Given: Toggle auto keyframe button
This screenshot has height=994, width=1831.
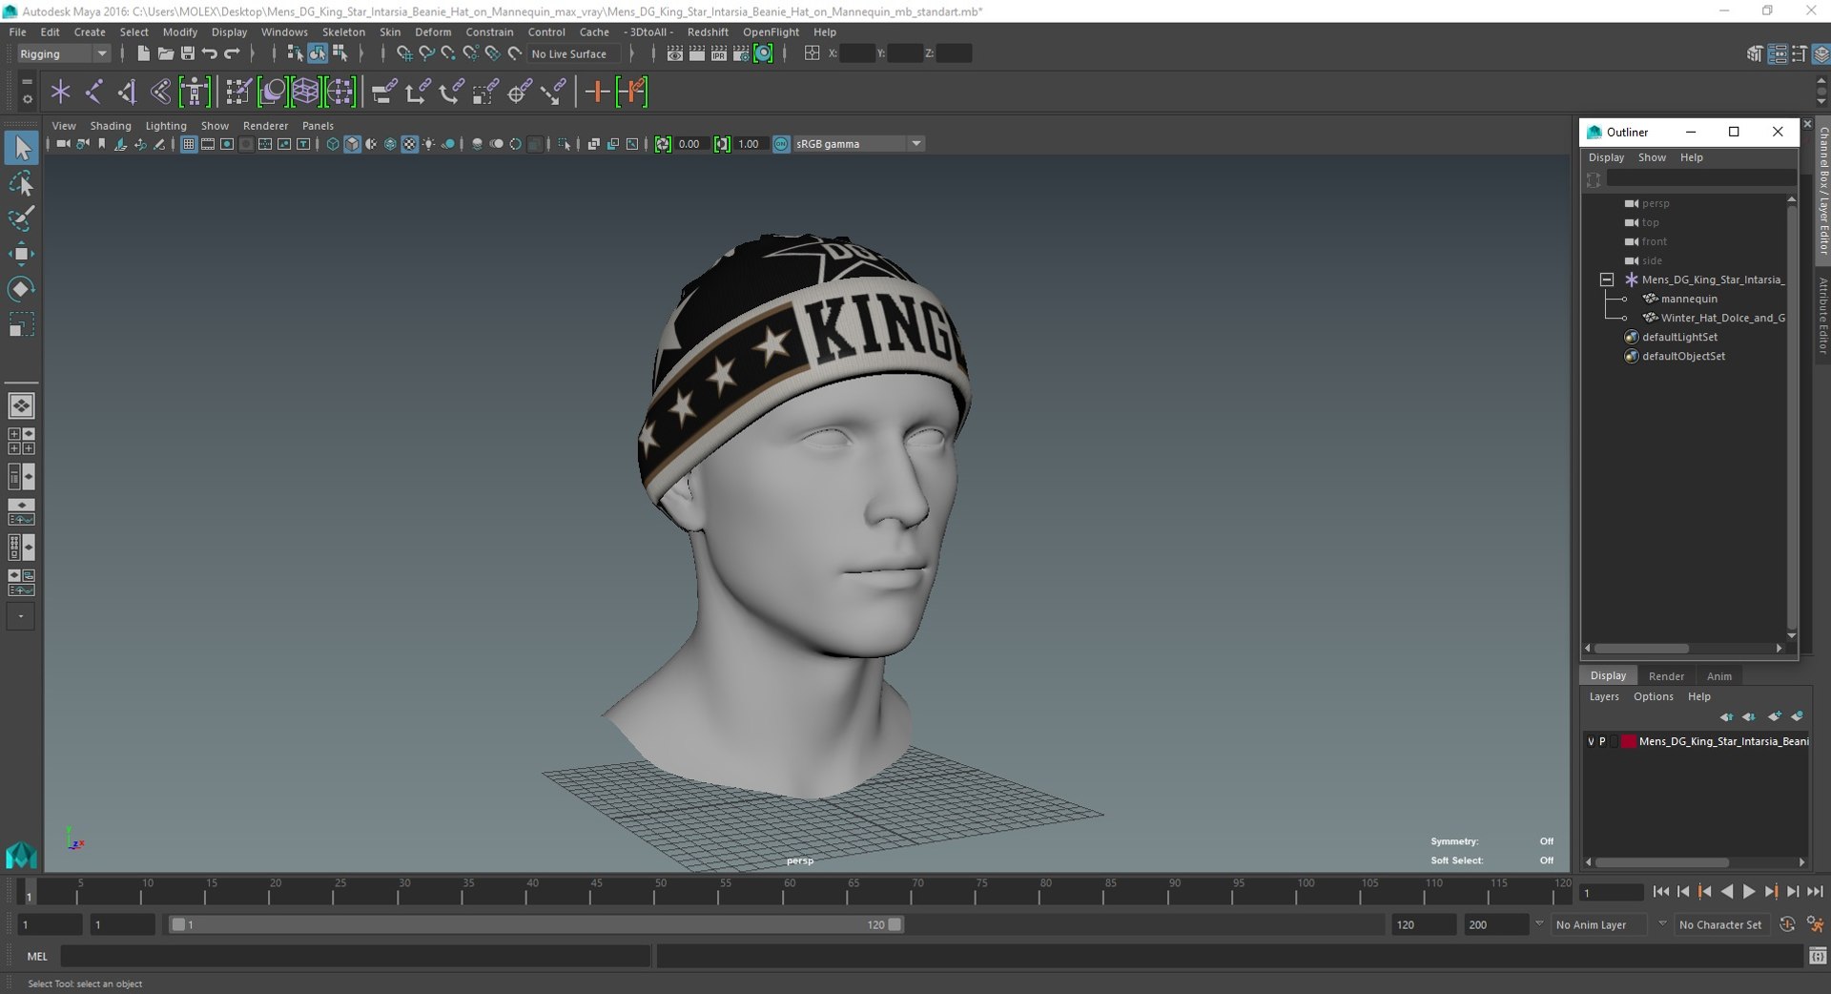Looking at the screenshot, I should tap(1787, 924).
